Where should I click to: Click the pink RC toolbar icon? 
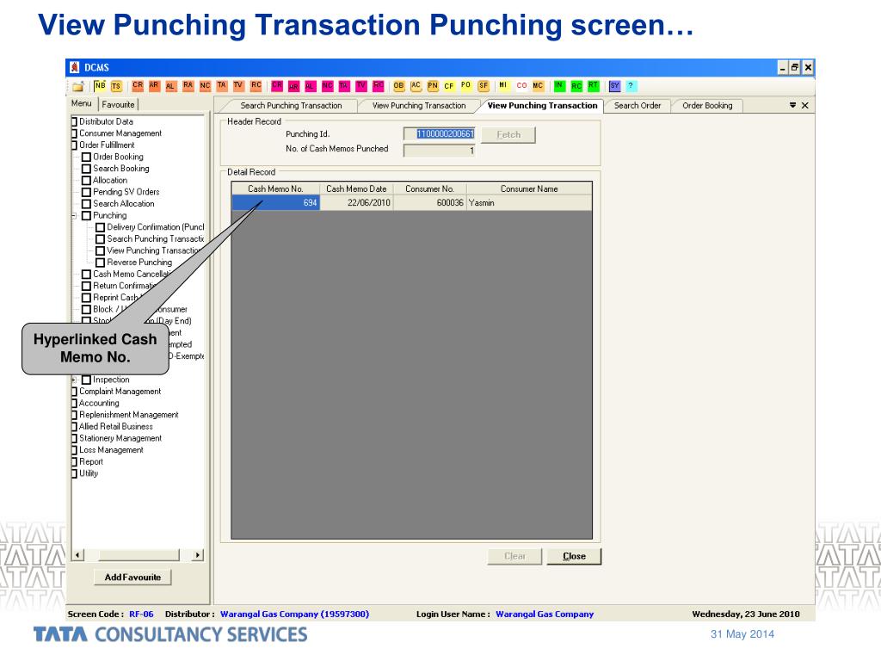379,85
